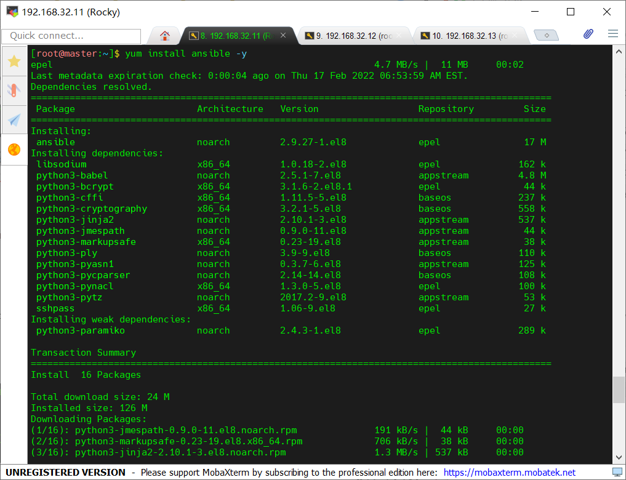Open the Sftp globe sidebar tab
Viewport: 626px width, 480px height.
(x=14, y=150)
